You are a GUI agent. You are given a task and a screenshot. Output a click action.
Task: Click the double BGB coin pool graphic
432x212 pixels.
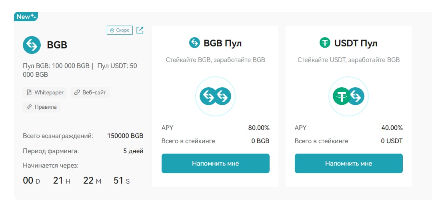pos(215,96)
